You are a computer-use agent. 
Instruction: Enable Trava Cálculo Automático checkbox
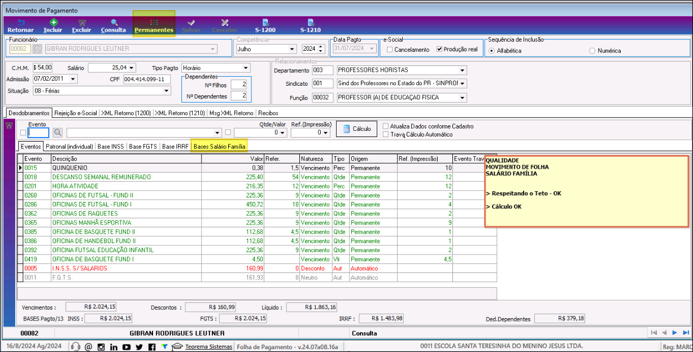(x=386, y=134)
